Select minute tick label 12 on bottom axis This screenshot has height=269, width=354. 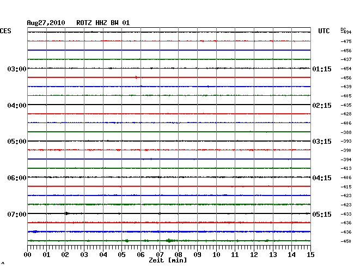[x=254, y=255]
